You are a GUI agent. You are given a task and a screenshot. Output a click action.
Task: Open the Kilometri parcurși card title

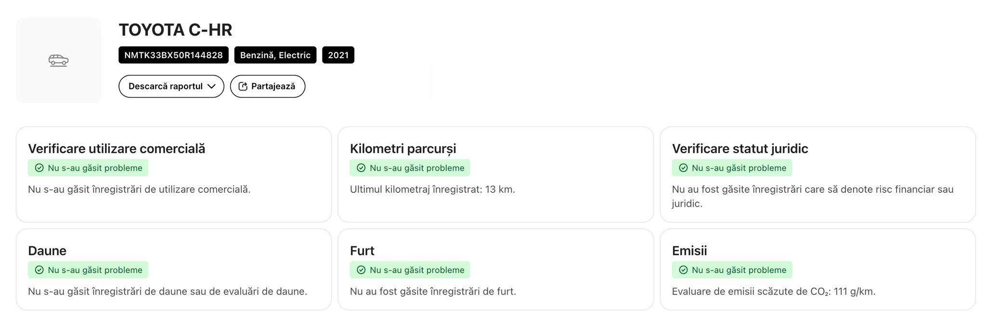click(x=402, y=149)
